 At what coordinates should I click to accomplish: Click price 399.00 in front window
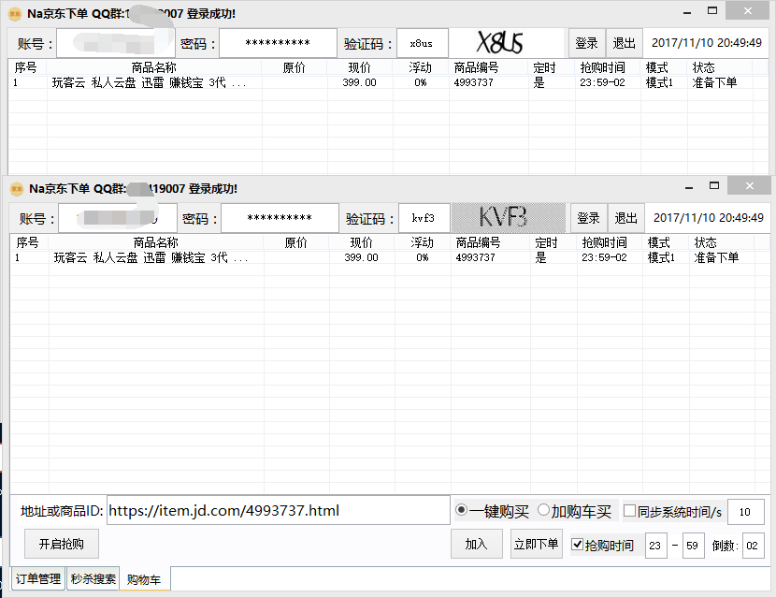tap(361, 257)
